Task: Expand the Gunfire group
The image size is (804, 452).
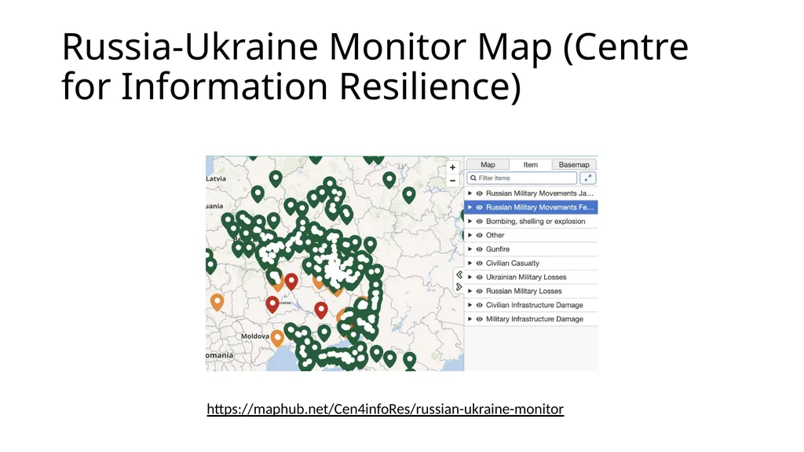Action: point(470,249)
